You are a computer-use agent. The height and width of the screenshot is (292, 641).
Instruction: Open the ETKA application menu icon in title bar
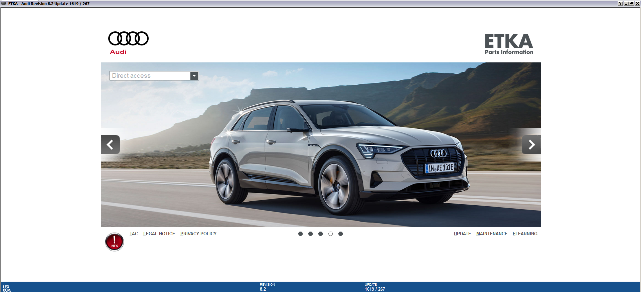[4, 3]
